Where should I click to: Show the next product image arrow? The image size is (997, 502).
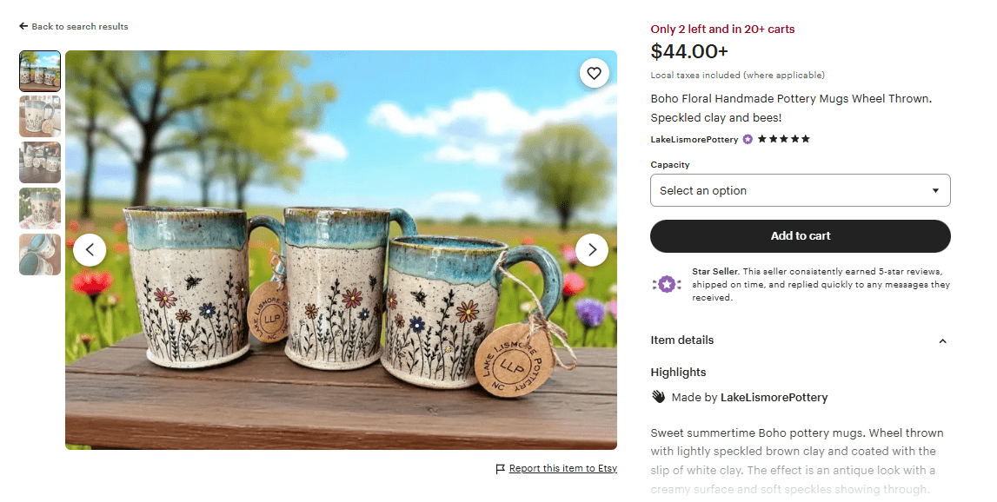click(x=592, y=249)
